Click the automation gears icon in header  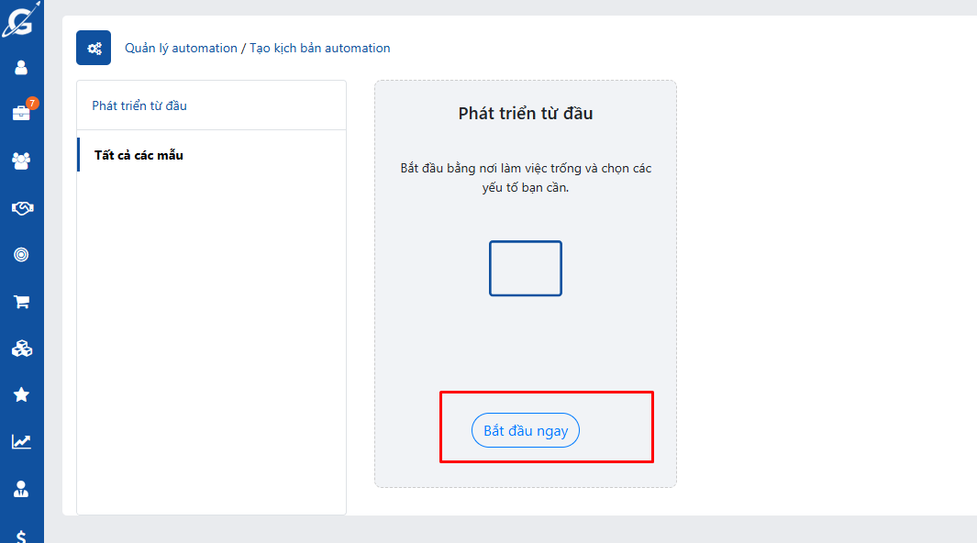point(94,48)
